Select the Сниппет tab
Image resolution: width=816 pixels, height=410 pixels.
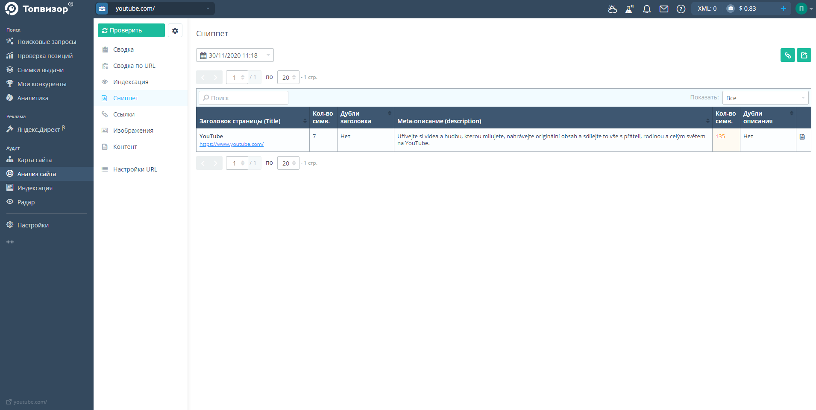[141, 98]
